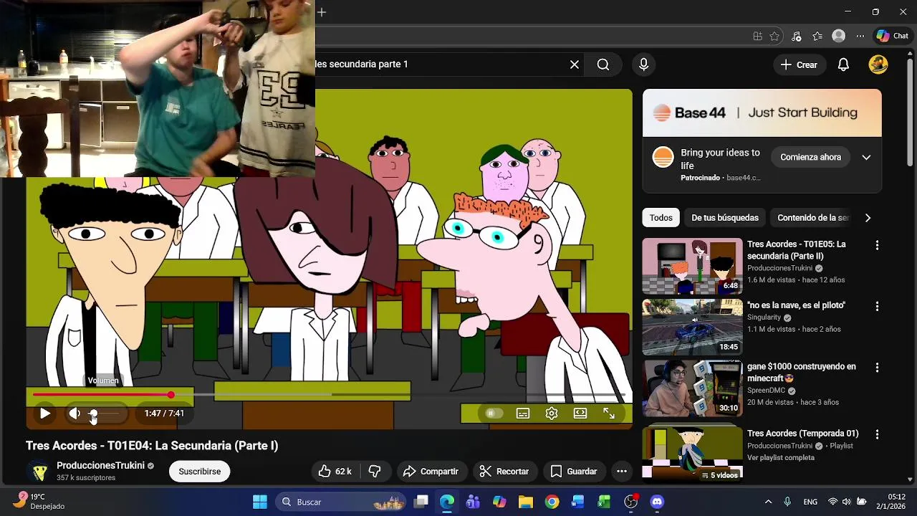Click the YouTube search magnifier button
Screen dimensions: 917x516
point(603,64)
